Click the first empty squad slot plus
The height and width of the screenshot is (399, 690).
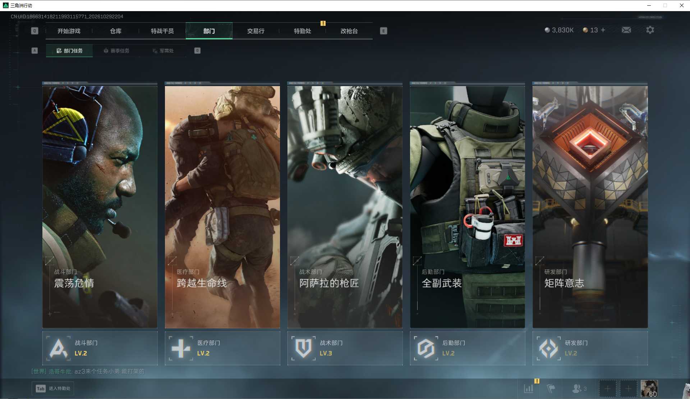coord(607,389)
